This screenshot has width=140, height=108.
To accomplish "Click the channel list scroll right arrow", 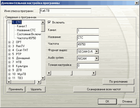I will tap(39, 82).
